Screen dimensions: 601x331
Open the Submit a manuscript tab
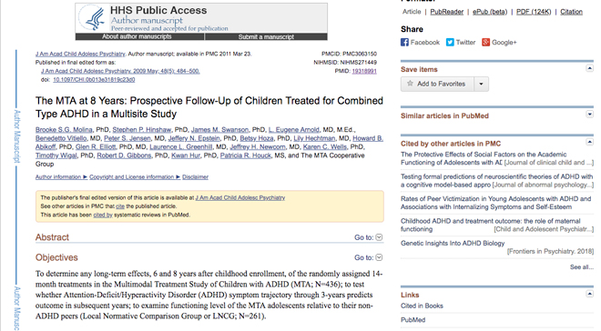click(x=266, y=36)
